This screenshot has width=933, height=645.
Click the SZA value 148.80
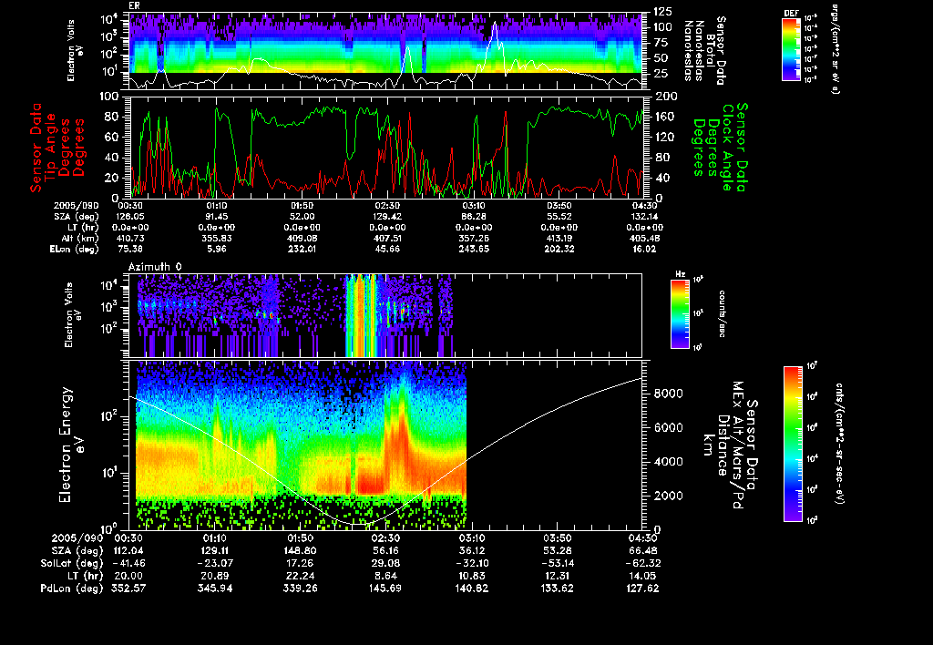point(300,550)
